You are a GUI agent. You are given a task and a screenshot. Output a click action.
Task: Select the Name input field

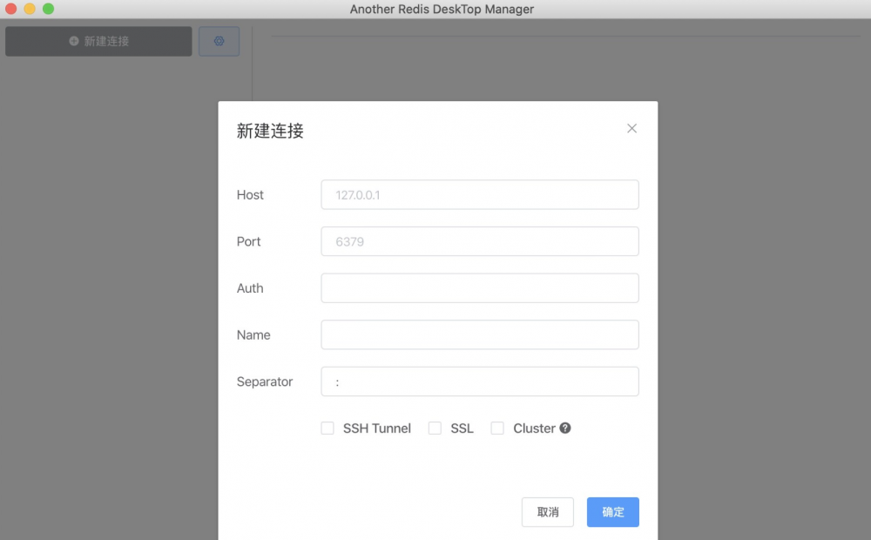(480, 334)
